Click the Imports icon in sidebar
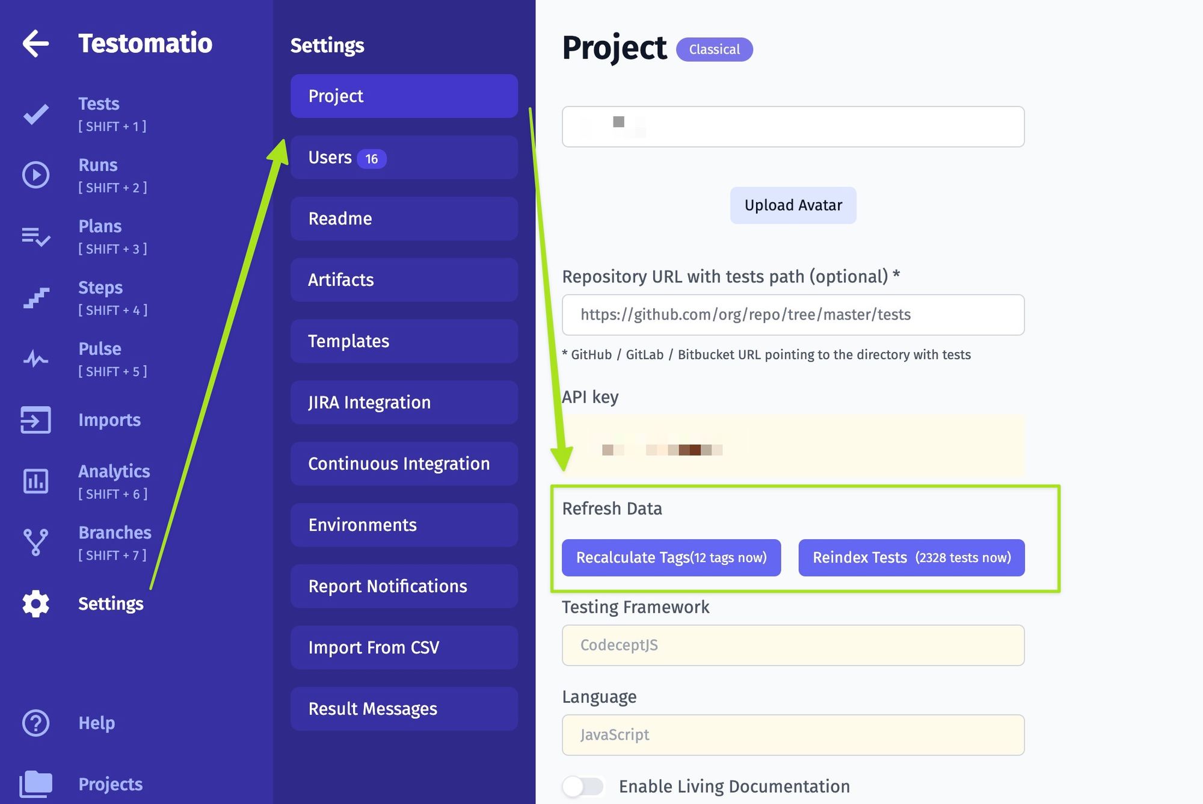The image size is (1203, 804). click(x=36, y=419)
